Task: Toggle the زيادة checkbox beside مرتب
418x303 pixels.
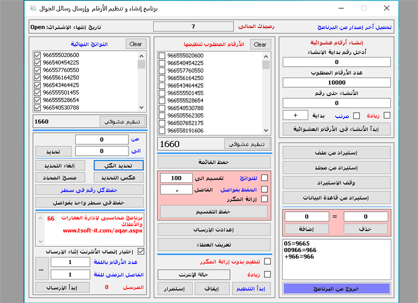Action: point(387,115)
